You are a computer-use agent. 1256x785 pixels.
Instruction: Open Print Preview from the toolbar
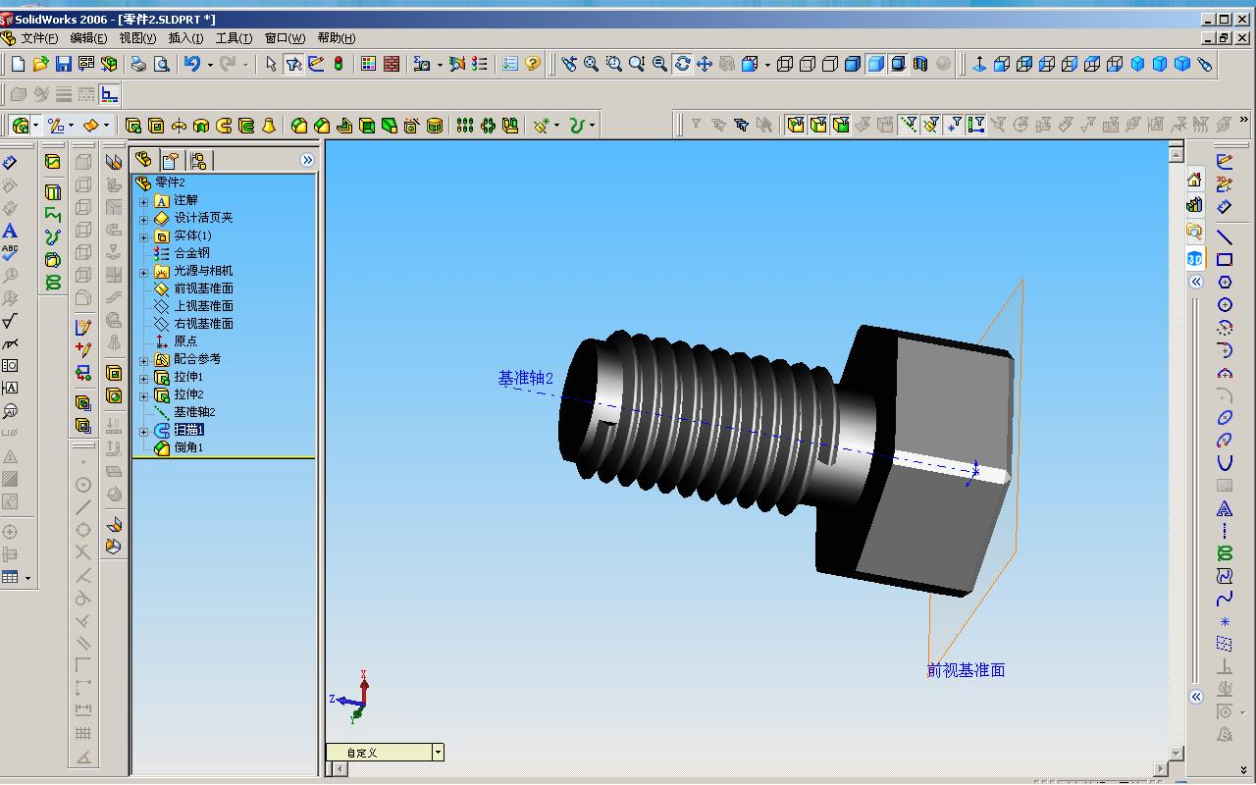click(161, 64)
